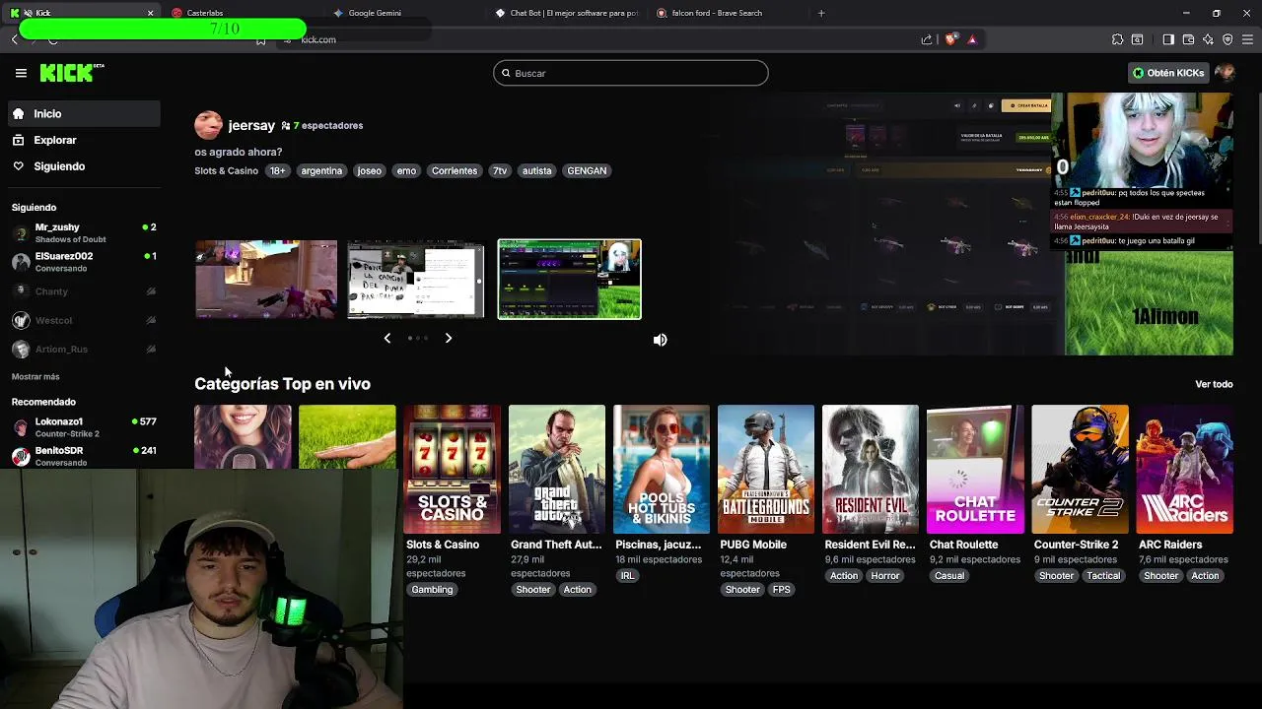Screen dimensions: 1262x709
Task: Switch to the Kick browser tab
Action: [82, 13]
